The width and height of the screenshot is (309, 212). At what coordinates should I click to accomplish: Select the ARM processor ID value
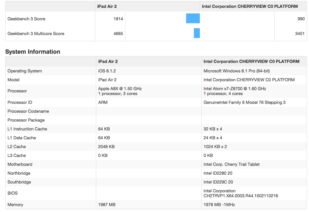point(103,102)
